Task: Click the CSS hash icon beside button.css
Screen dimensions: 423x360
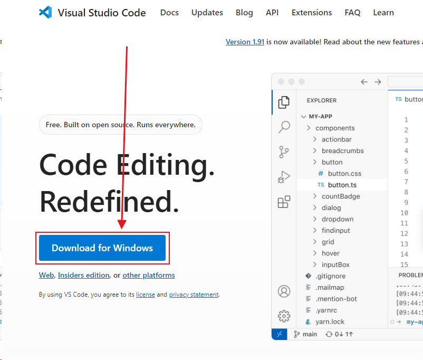Action: 321,173
